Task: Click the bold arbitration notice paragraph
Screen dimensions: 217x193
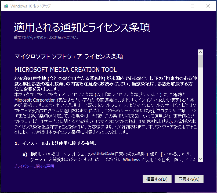Action: (105, 83)
